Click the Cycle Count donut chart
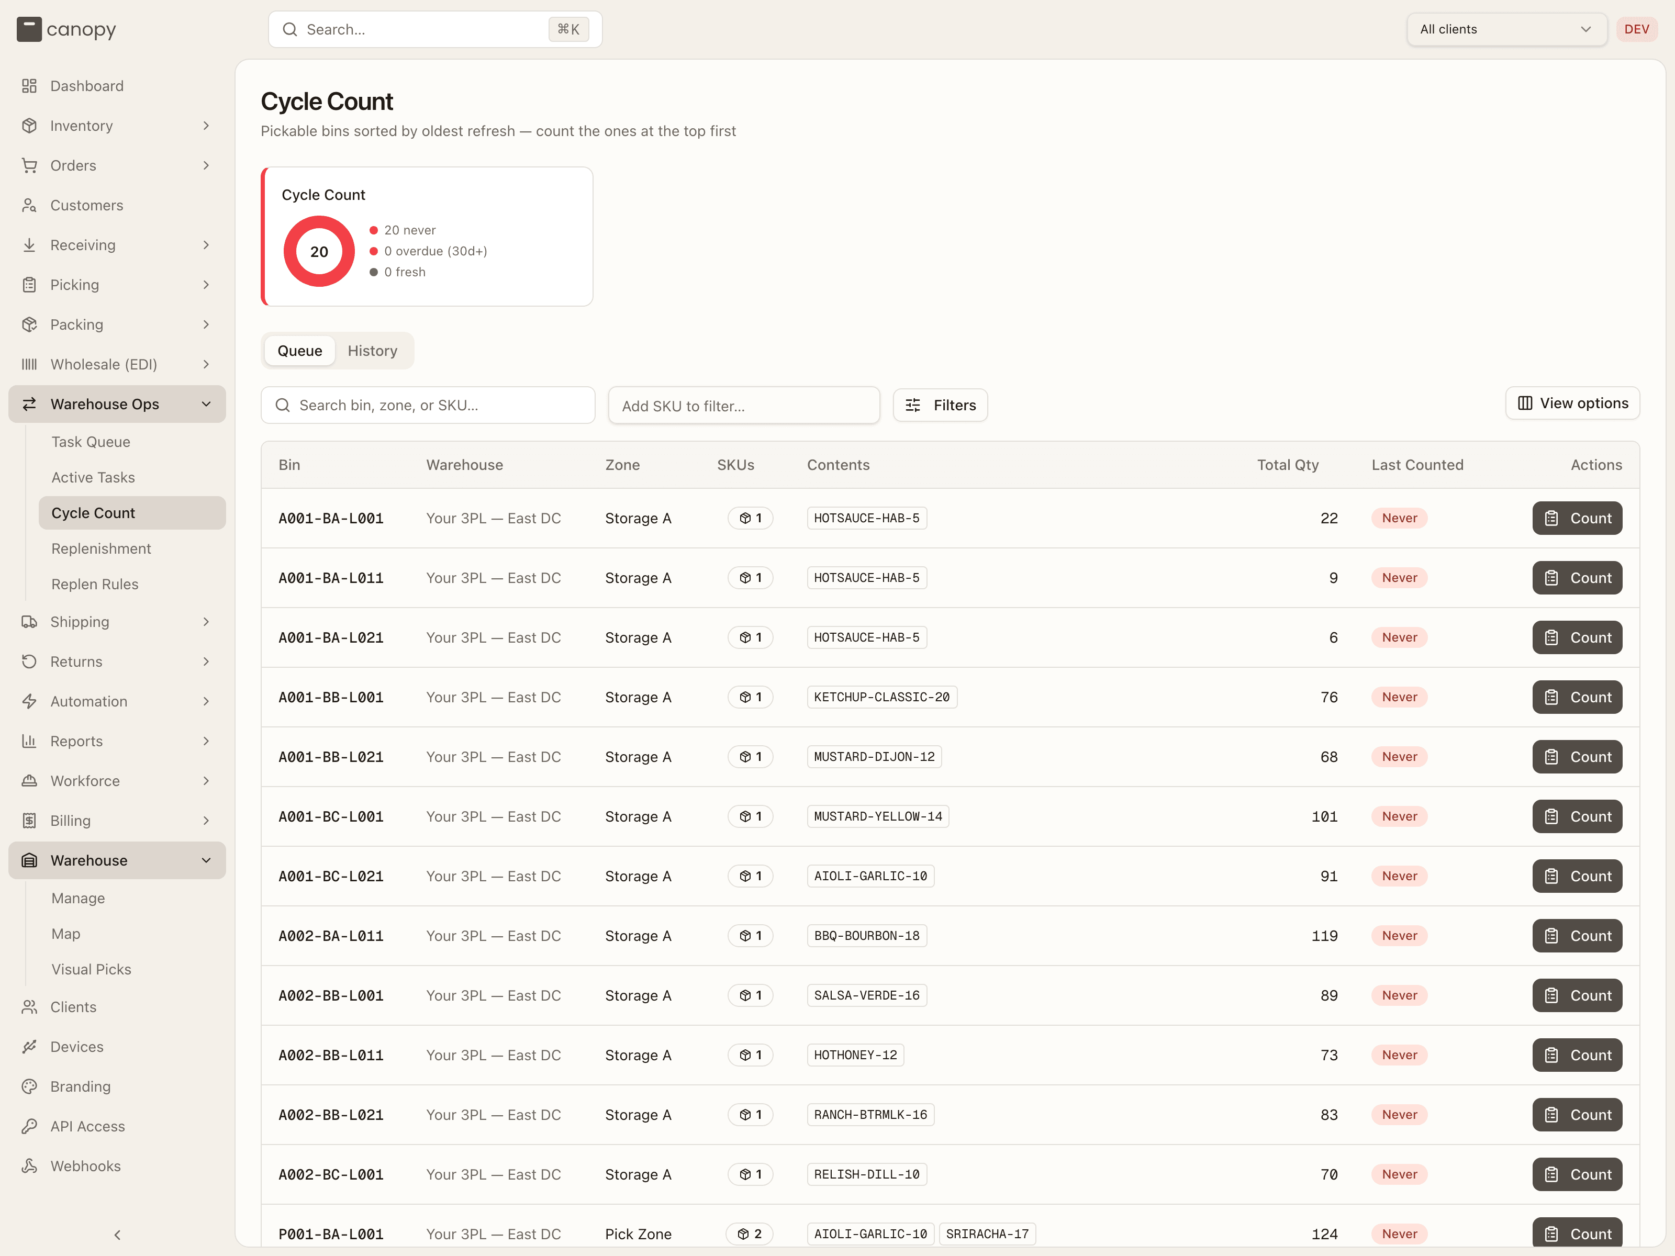 point(319,251)
